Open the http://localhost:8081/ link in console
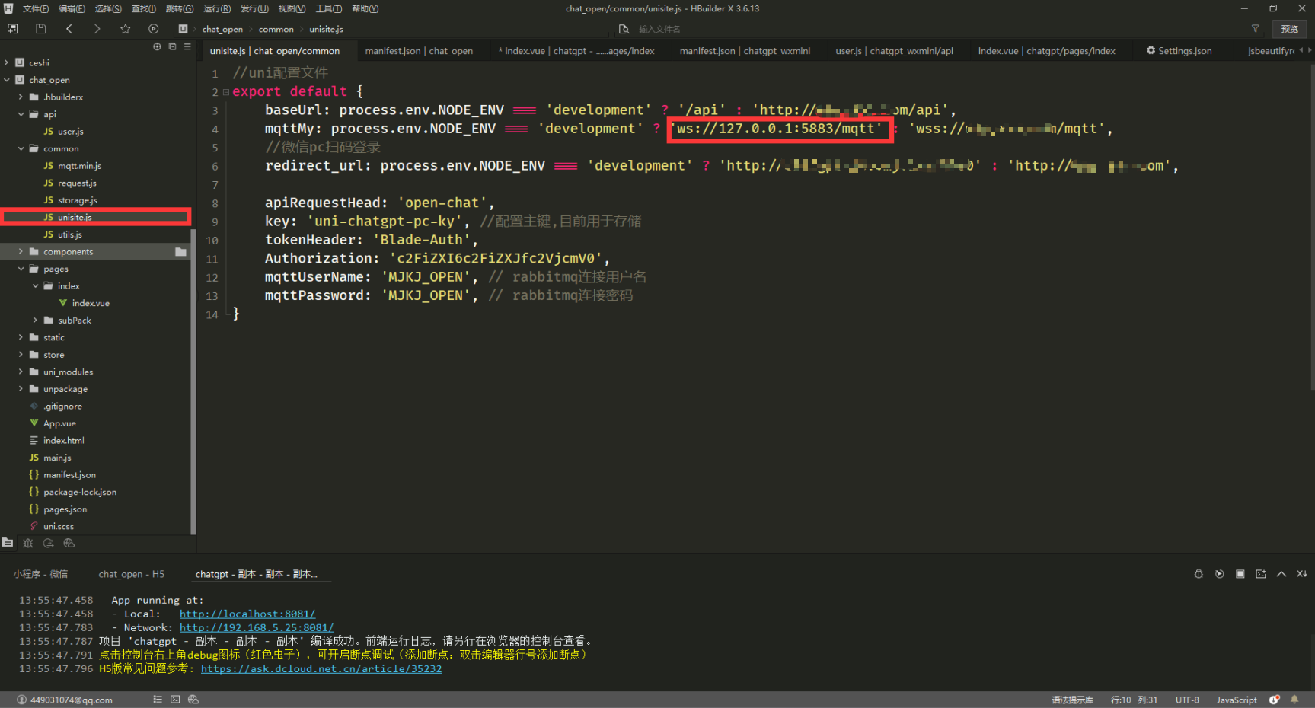Viewport: 1315px width, 708px height. 247,614
